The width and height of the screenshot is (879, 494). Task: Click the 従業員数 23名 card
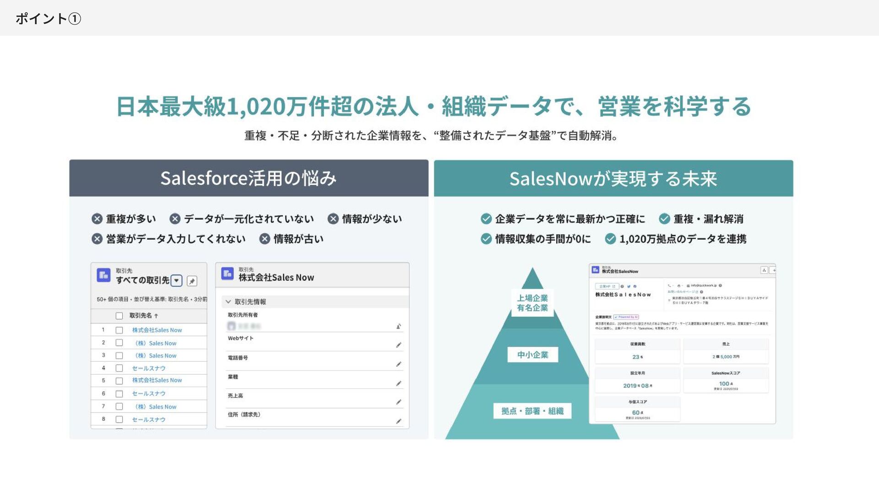(x=637, y=351)
